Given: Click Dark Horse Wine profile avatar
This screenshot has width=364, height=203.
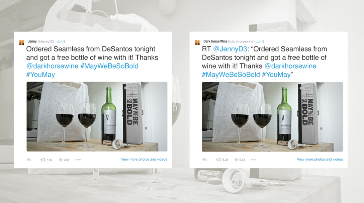Looking at the screenshot, I should (197, 42).
